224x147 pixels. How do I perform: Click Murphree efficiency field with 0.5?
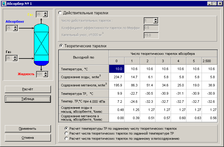click(151, 28)
